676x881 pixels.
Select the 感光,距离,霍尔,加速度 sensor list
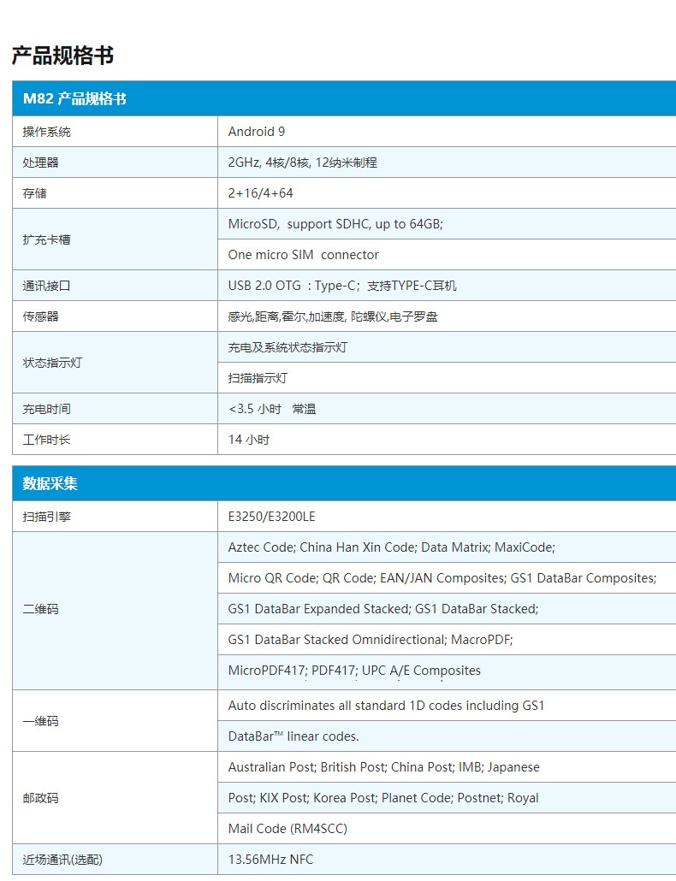pyautogui.click(x=333, y=316)
